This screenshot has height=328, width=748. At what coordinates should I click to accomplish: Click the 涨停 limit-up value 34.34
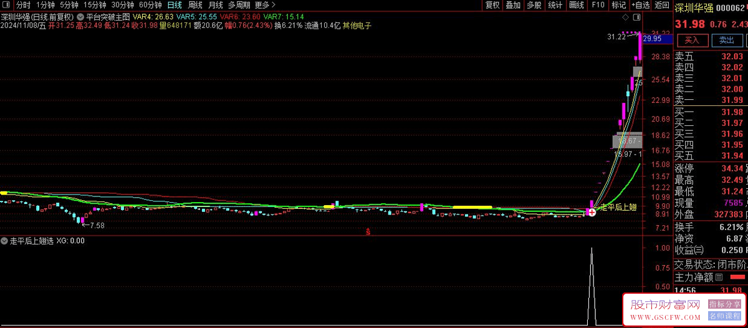[732, 169]
